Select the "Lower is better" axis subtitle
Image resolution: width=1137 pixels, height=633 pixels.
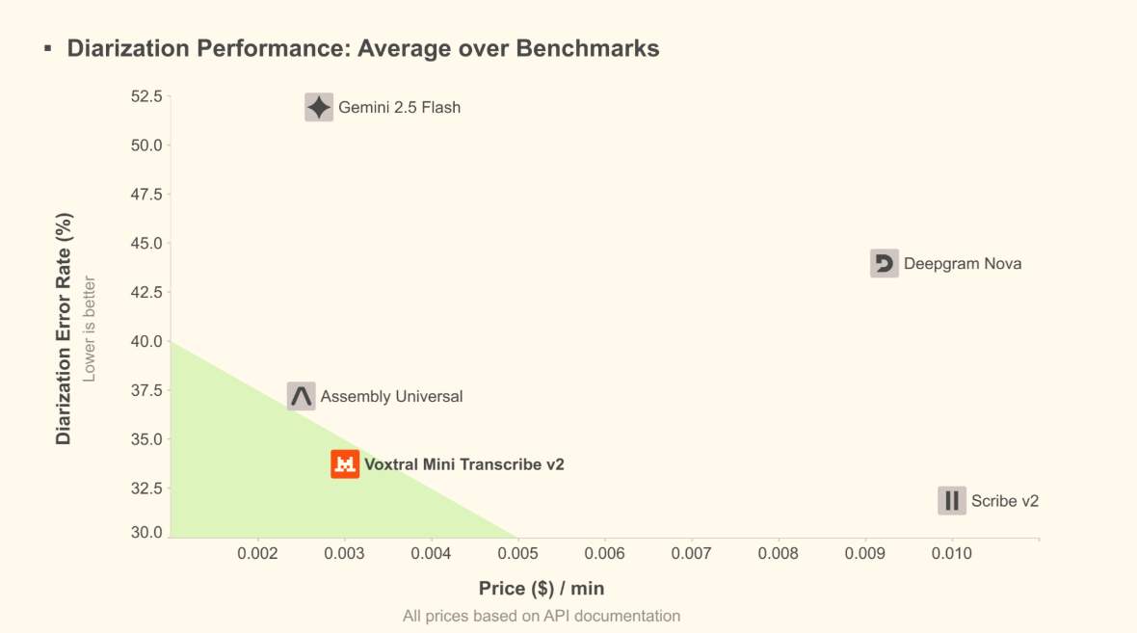coord(90,329)
